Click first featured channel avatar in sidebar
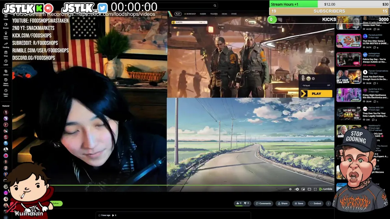 pos(6,112)
